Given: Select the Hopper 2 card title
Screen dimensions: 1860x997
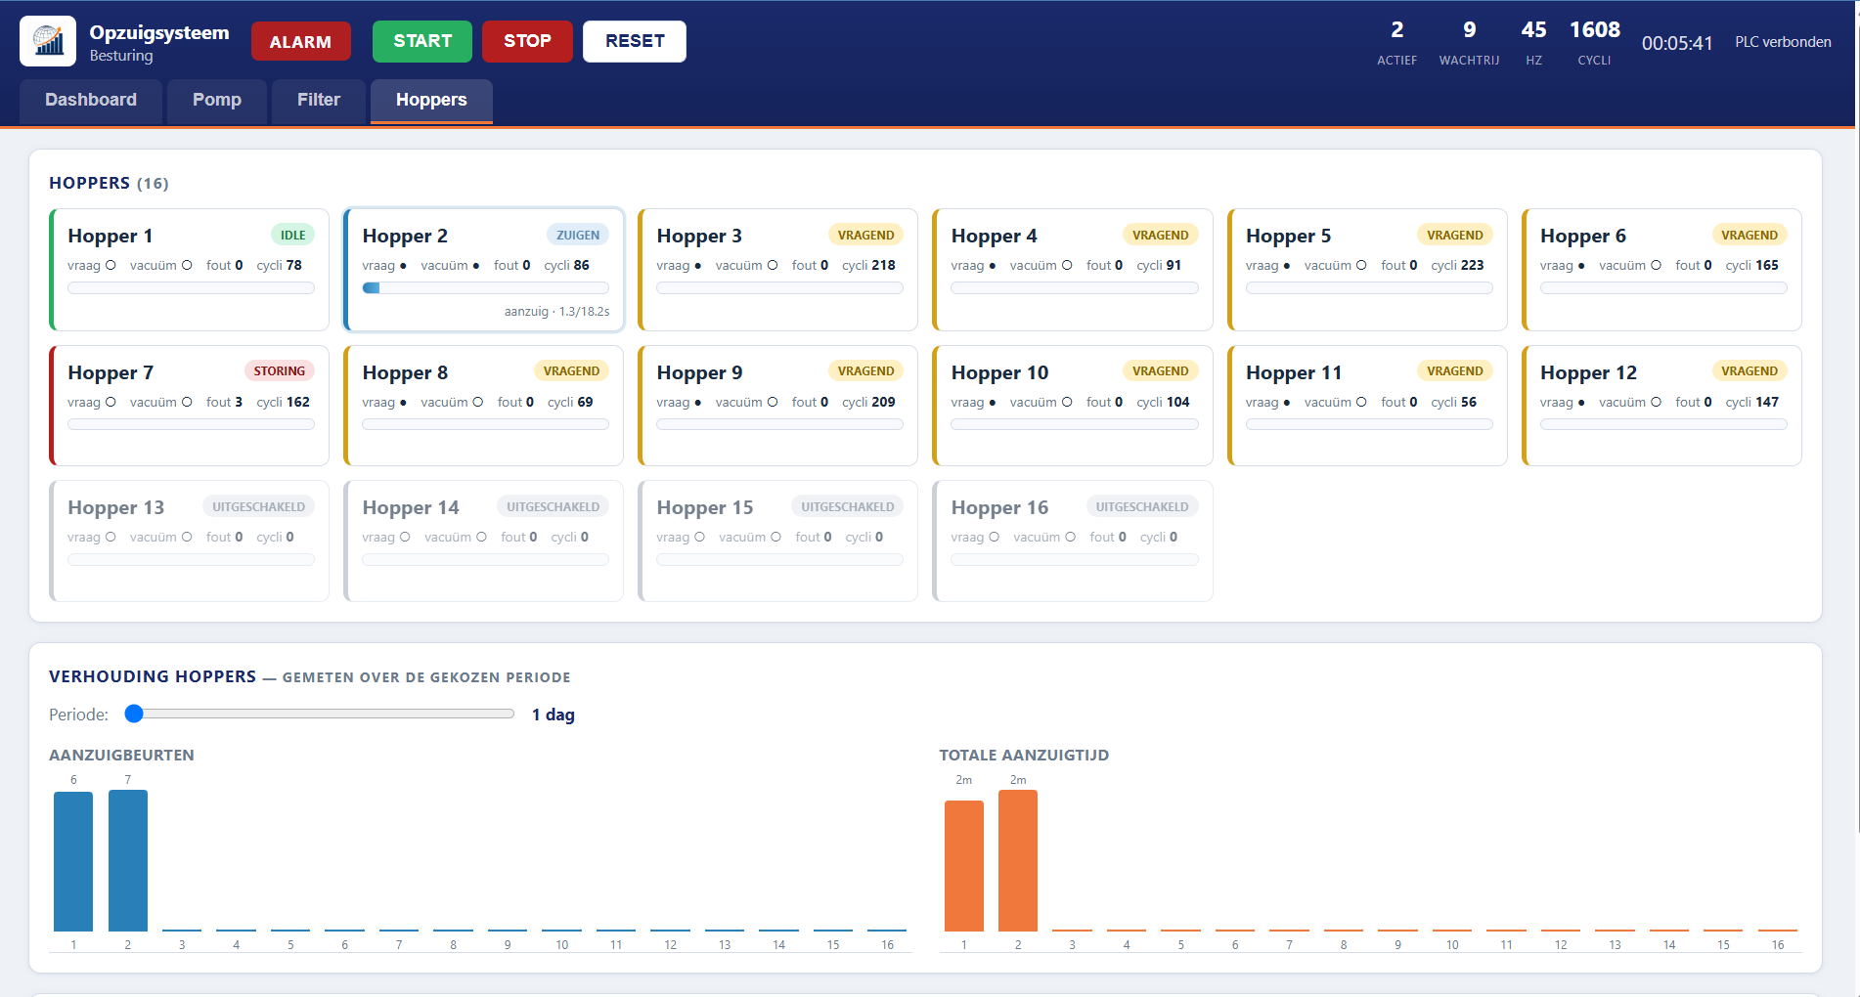Looking at the screenshot, I should pos(405,236).
